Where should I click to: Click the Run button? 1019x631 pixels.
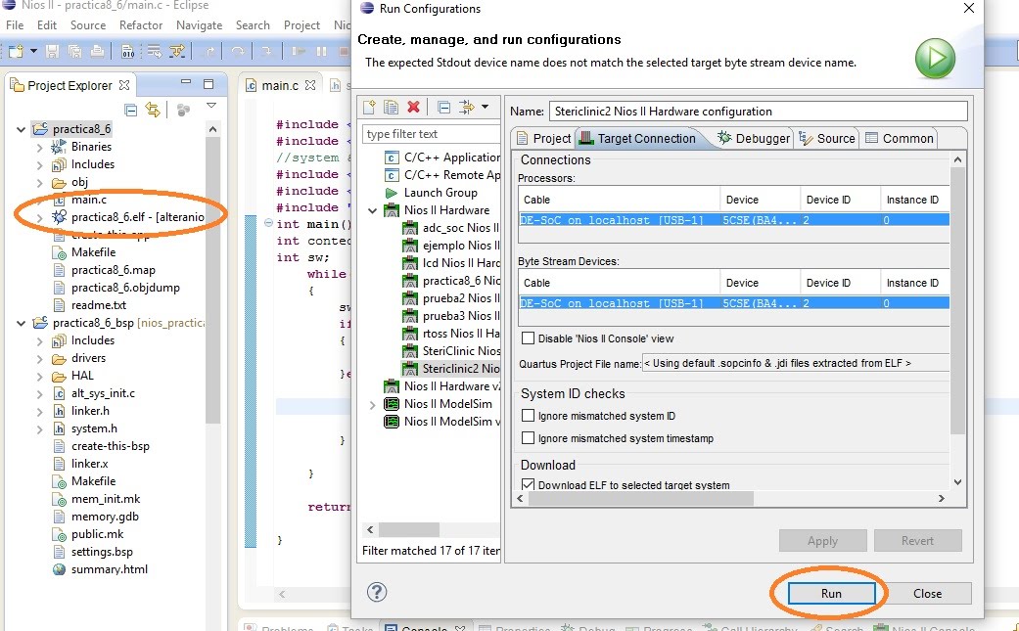coord(831,594)
